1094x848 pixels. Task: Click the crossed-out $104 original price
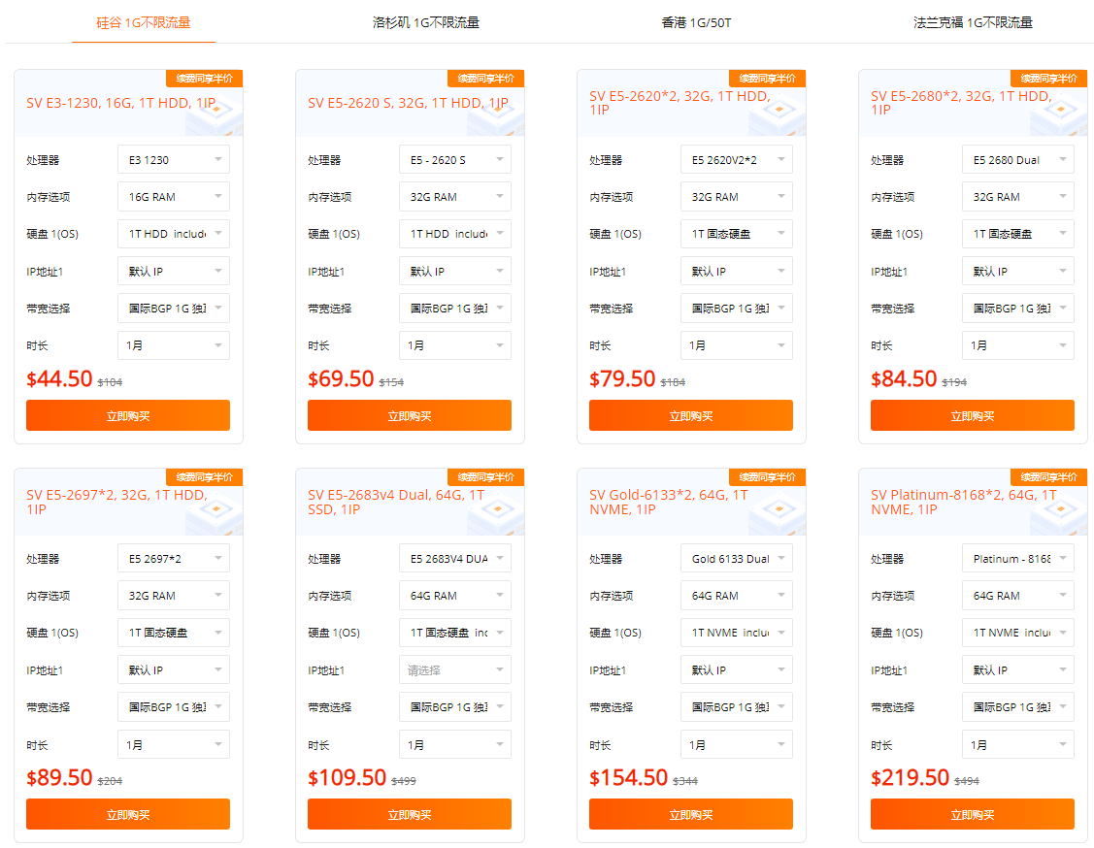(x=110, y=382)
